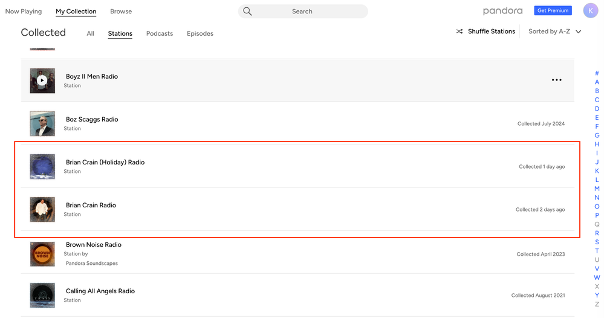
Task: Jump to letter L in index
Action: 597,180
